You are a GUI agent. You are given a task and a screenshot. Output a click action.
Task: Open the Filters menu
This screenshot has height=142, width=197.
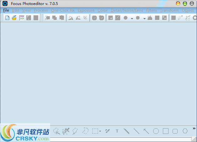click(151, 10)
